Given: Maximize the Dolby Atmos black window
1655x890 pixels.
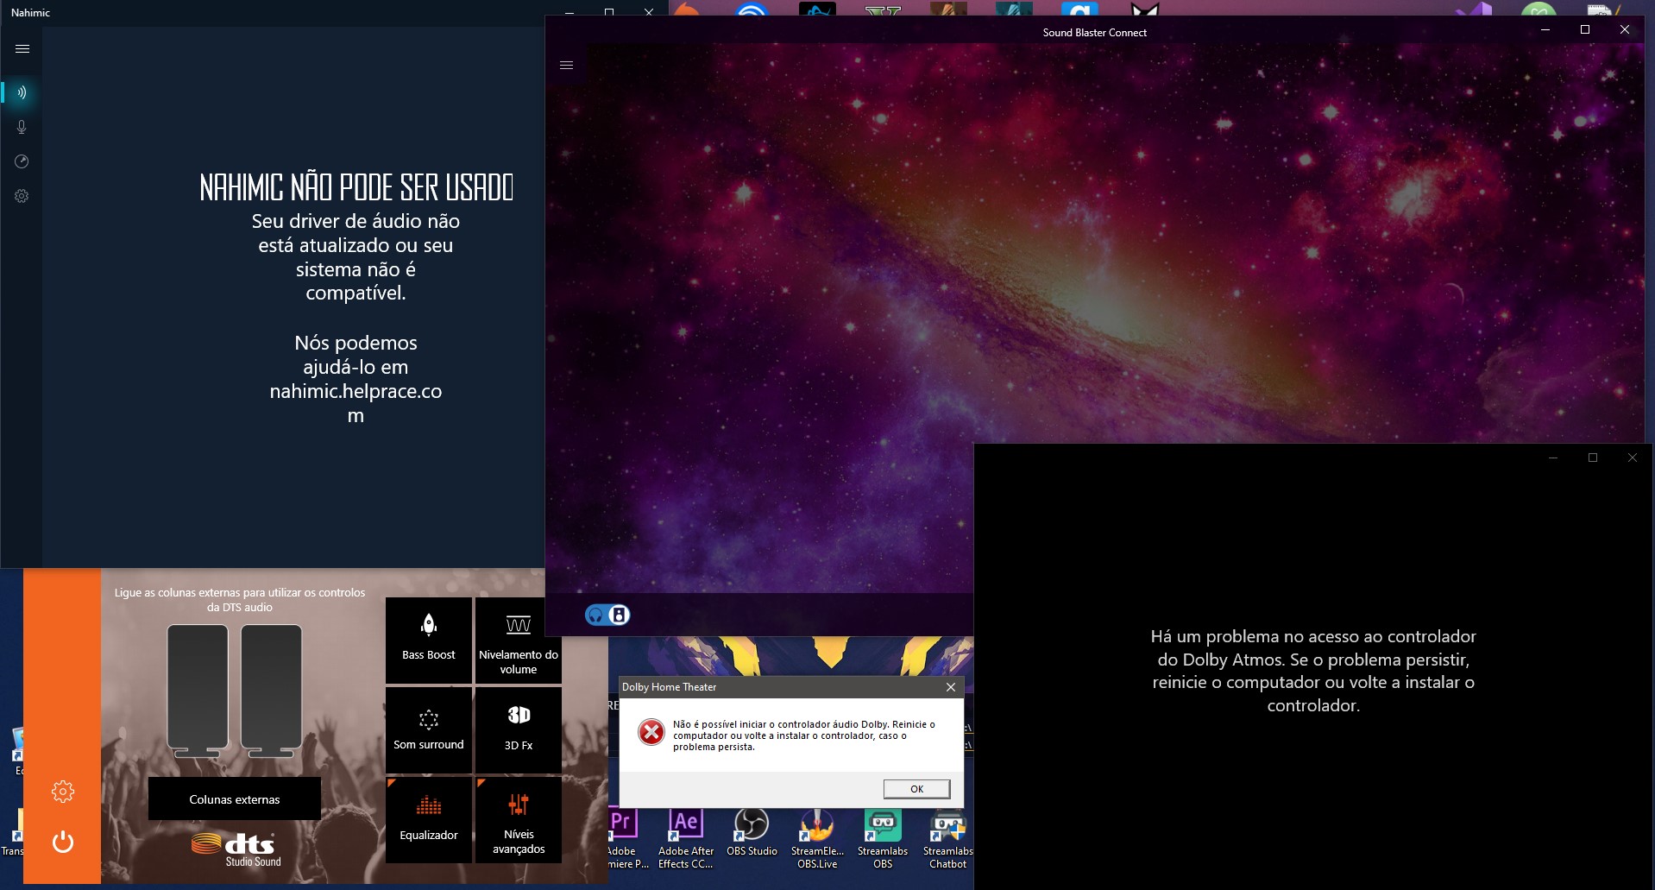Looking at the screenshot, I should [x=1593, y=458].
